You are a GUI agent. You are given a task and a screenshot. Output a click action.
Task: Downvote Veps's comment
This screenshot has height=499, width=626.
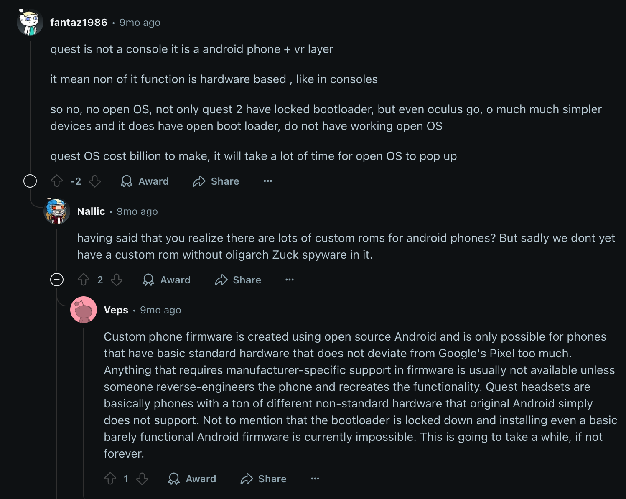[142, 479]
